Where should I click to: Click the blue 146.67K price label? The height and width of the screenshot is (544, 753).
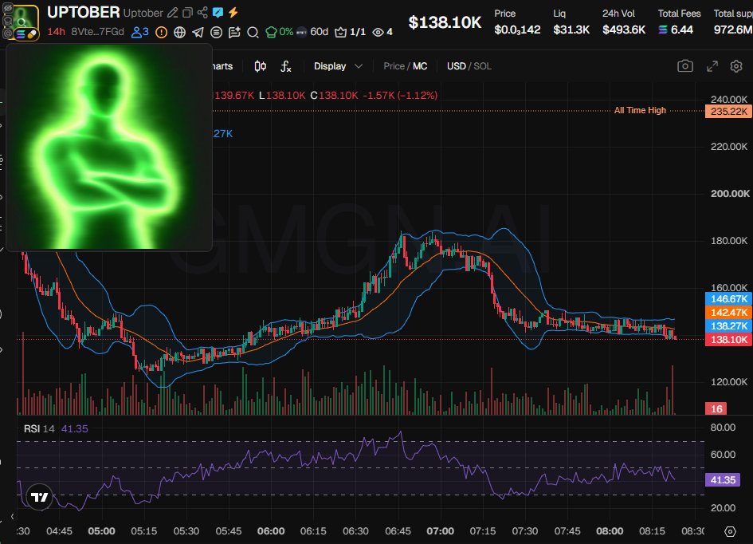click(x=728, y=299)
